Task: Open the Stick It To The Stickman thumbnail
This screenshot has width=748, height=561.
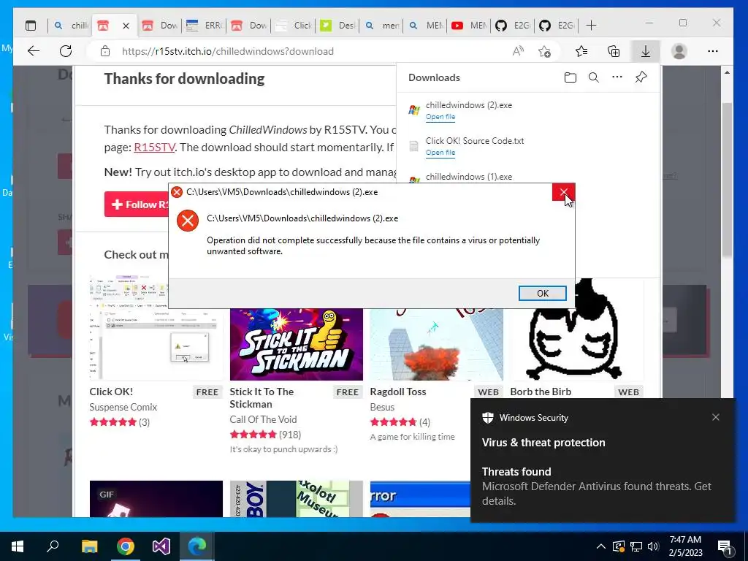Action: tap(297, 344)
